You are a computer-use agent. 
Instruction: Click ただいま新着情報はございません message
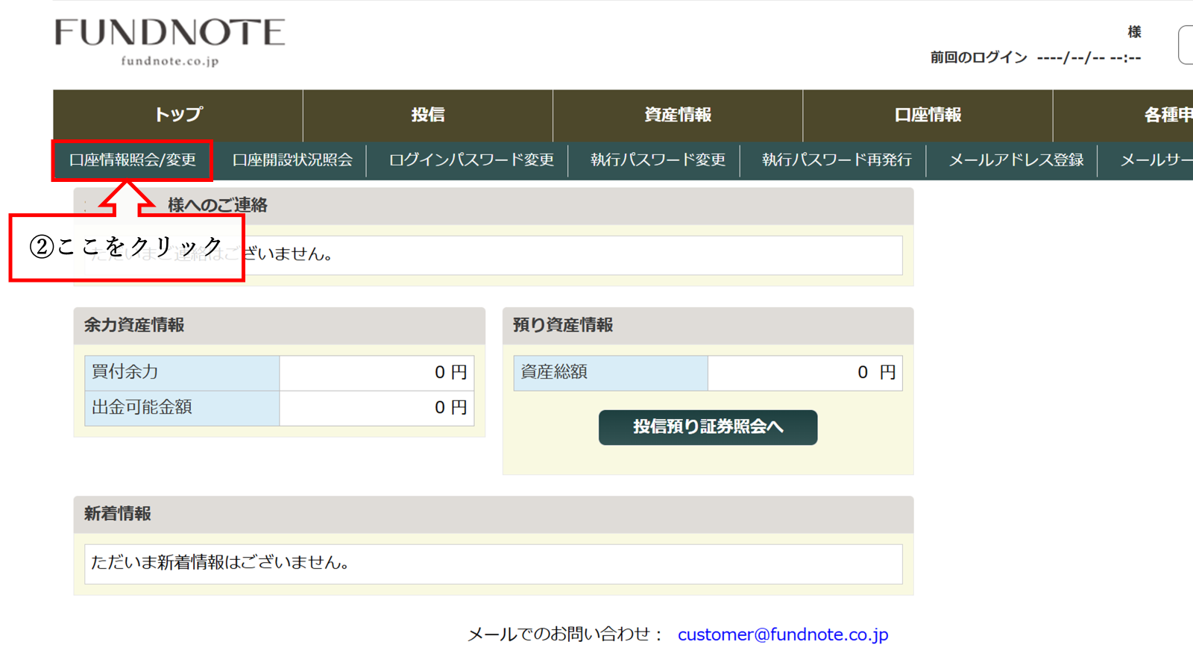(221, 563)
